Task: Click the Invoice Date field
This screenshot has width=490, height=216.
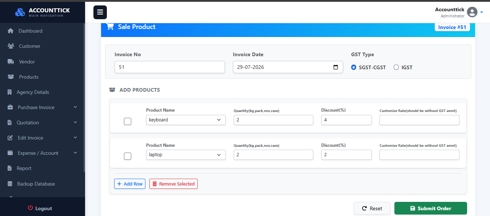Action: pyautogui.click(x=288, y=67)
